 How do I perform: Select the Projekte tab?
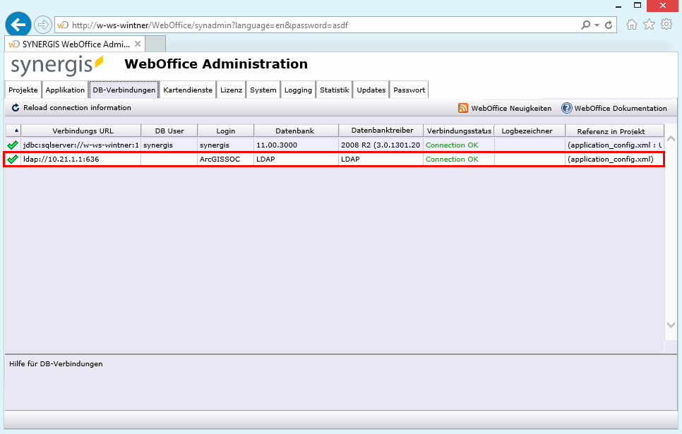(23, 90)
